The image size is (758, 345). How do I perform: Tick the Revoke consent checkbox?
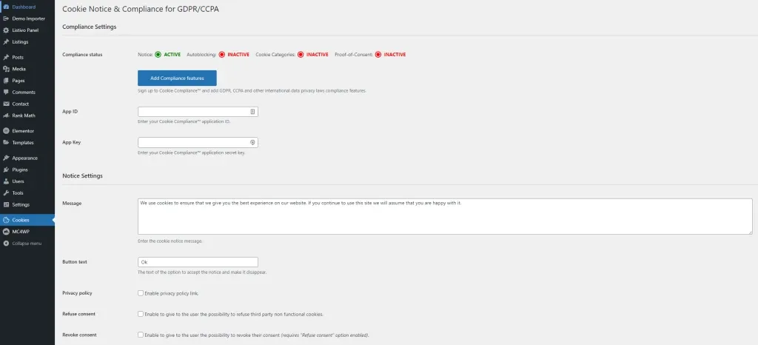click(141, 335)
